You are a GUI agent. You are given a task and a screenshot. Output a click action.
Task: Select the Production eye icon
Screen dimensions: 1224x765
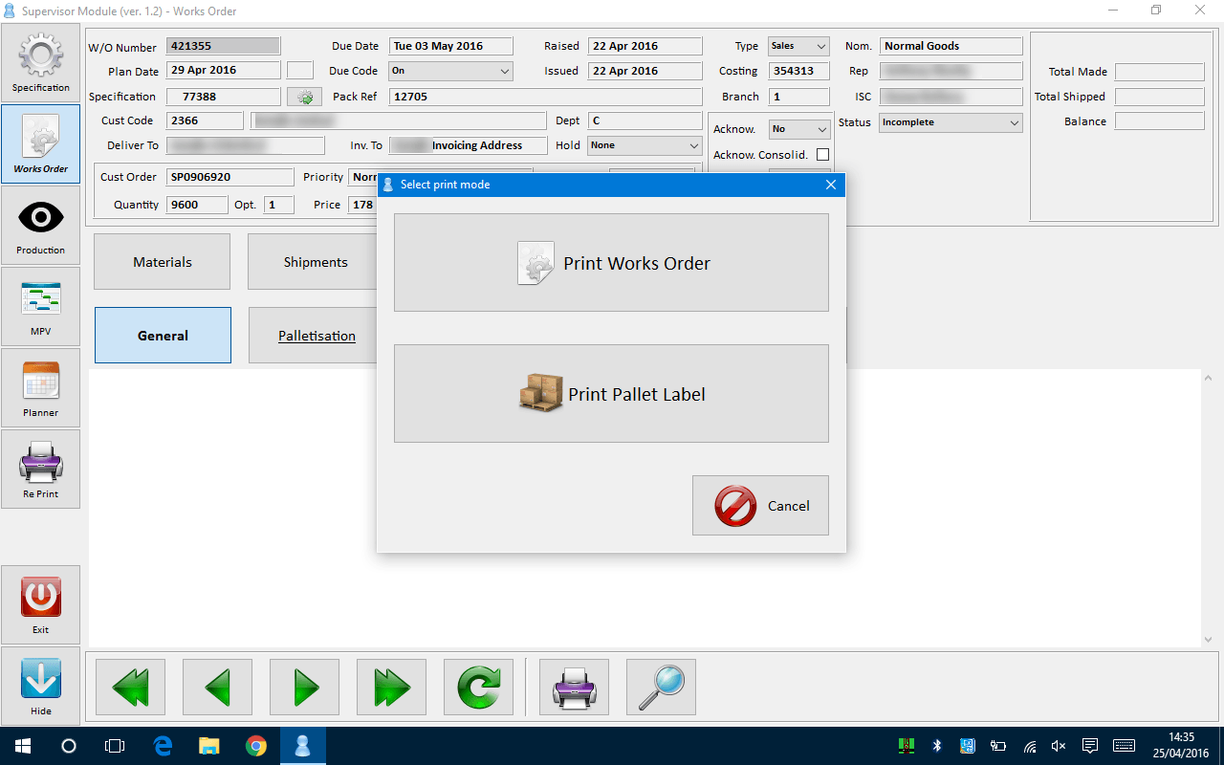click(x=40, y=225)
